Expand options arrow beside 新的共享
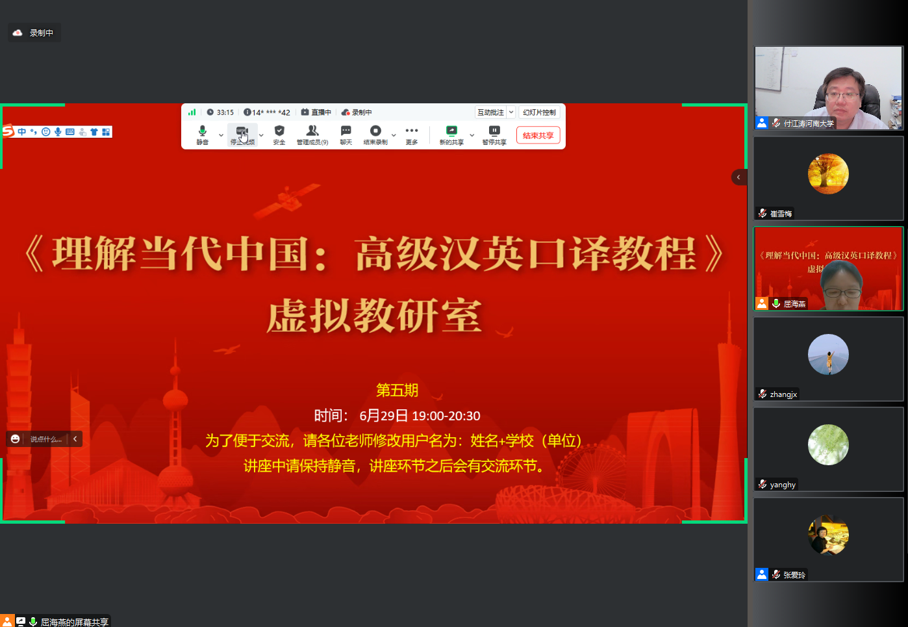The width and height of the screenshot is (908, 627). coord(472,135)
